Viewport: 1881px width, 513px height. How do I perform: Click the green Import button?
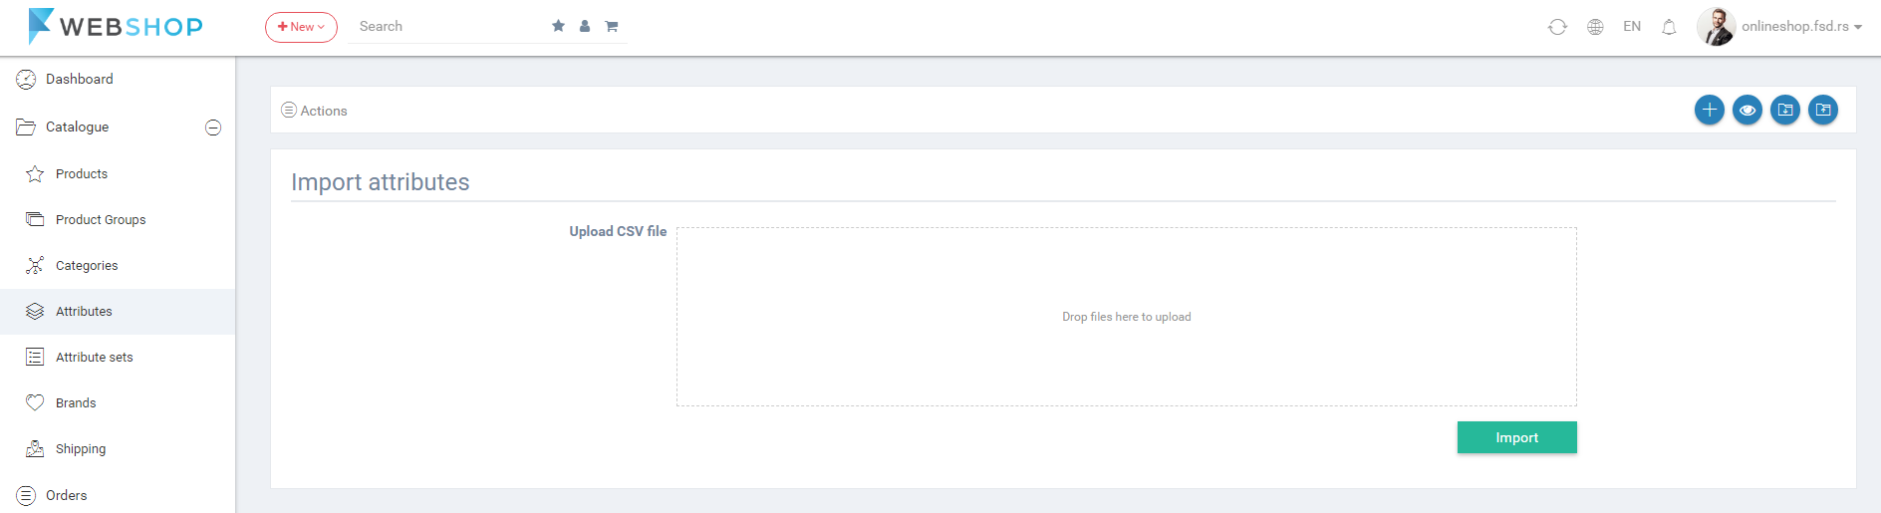point(1516,437)
